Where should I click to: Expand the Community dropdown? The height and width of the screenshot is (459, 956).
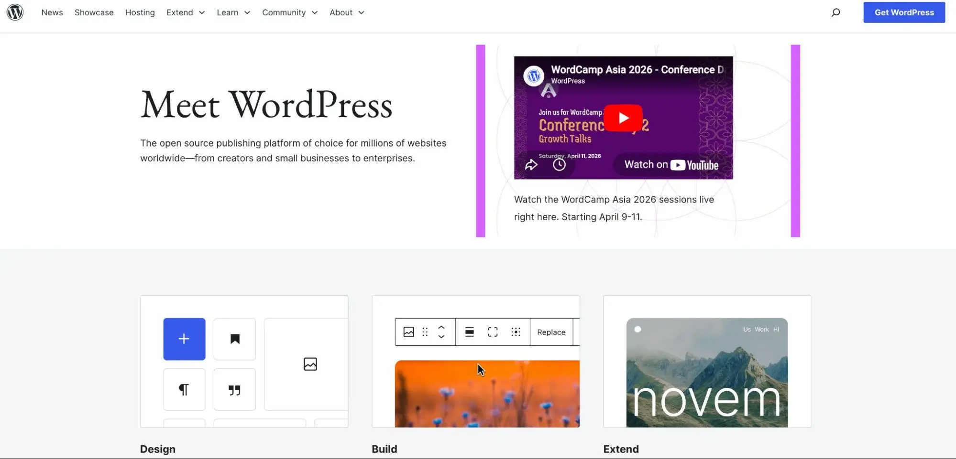pos(289,12)
